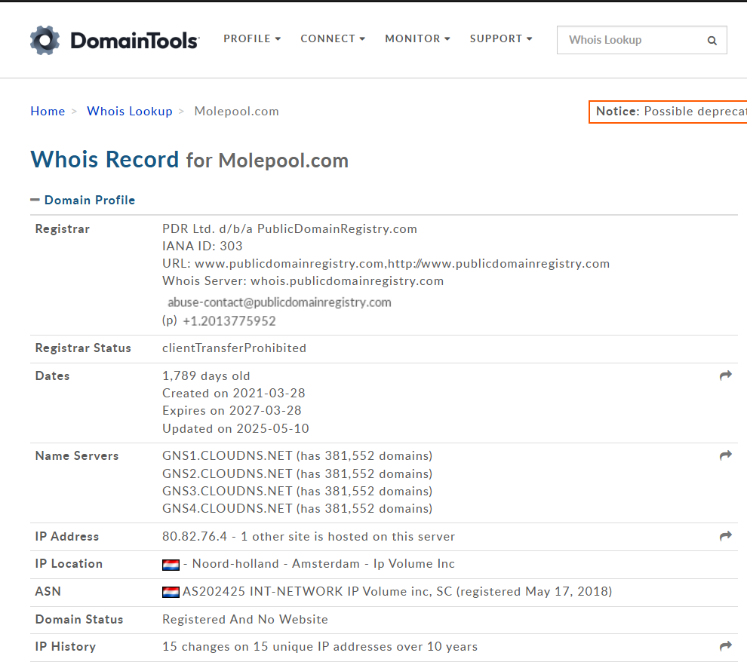Viewport: 747px width, 665px height.
Task: Click IANA ID: 303 text
Action: pyautogui.click(x=202, y=246)
